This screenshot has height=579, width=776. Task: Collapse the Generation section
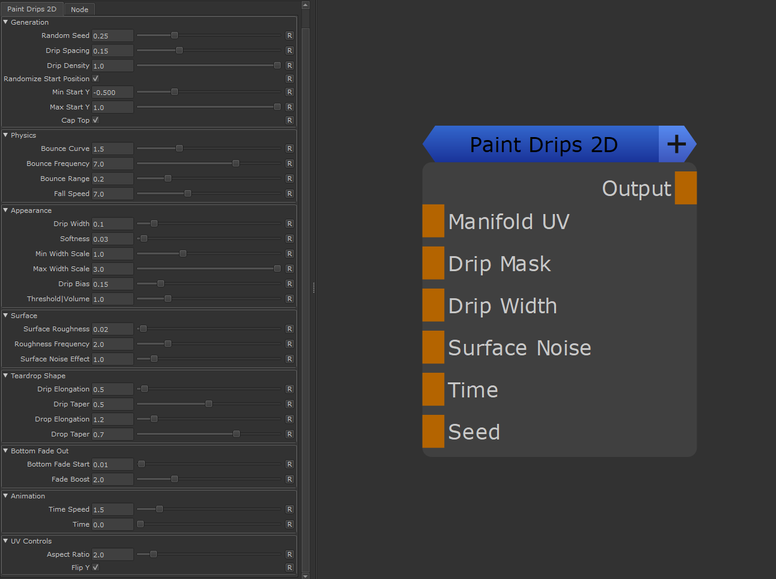pos(5,22)
